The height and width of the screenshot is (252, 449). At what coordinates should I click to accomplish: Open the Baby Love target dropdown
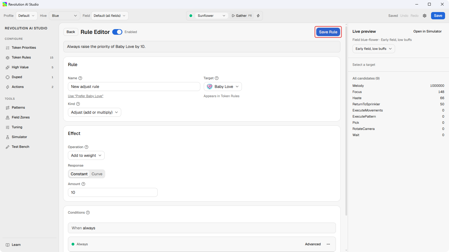point(223,87)
